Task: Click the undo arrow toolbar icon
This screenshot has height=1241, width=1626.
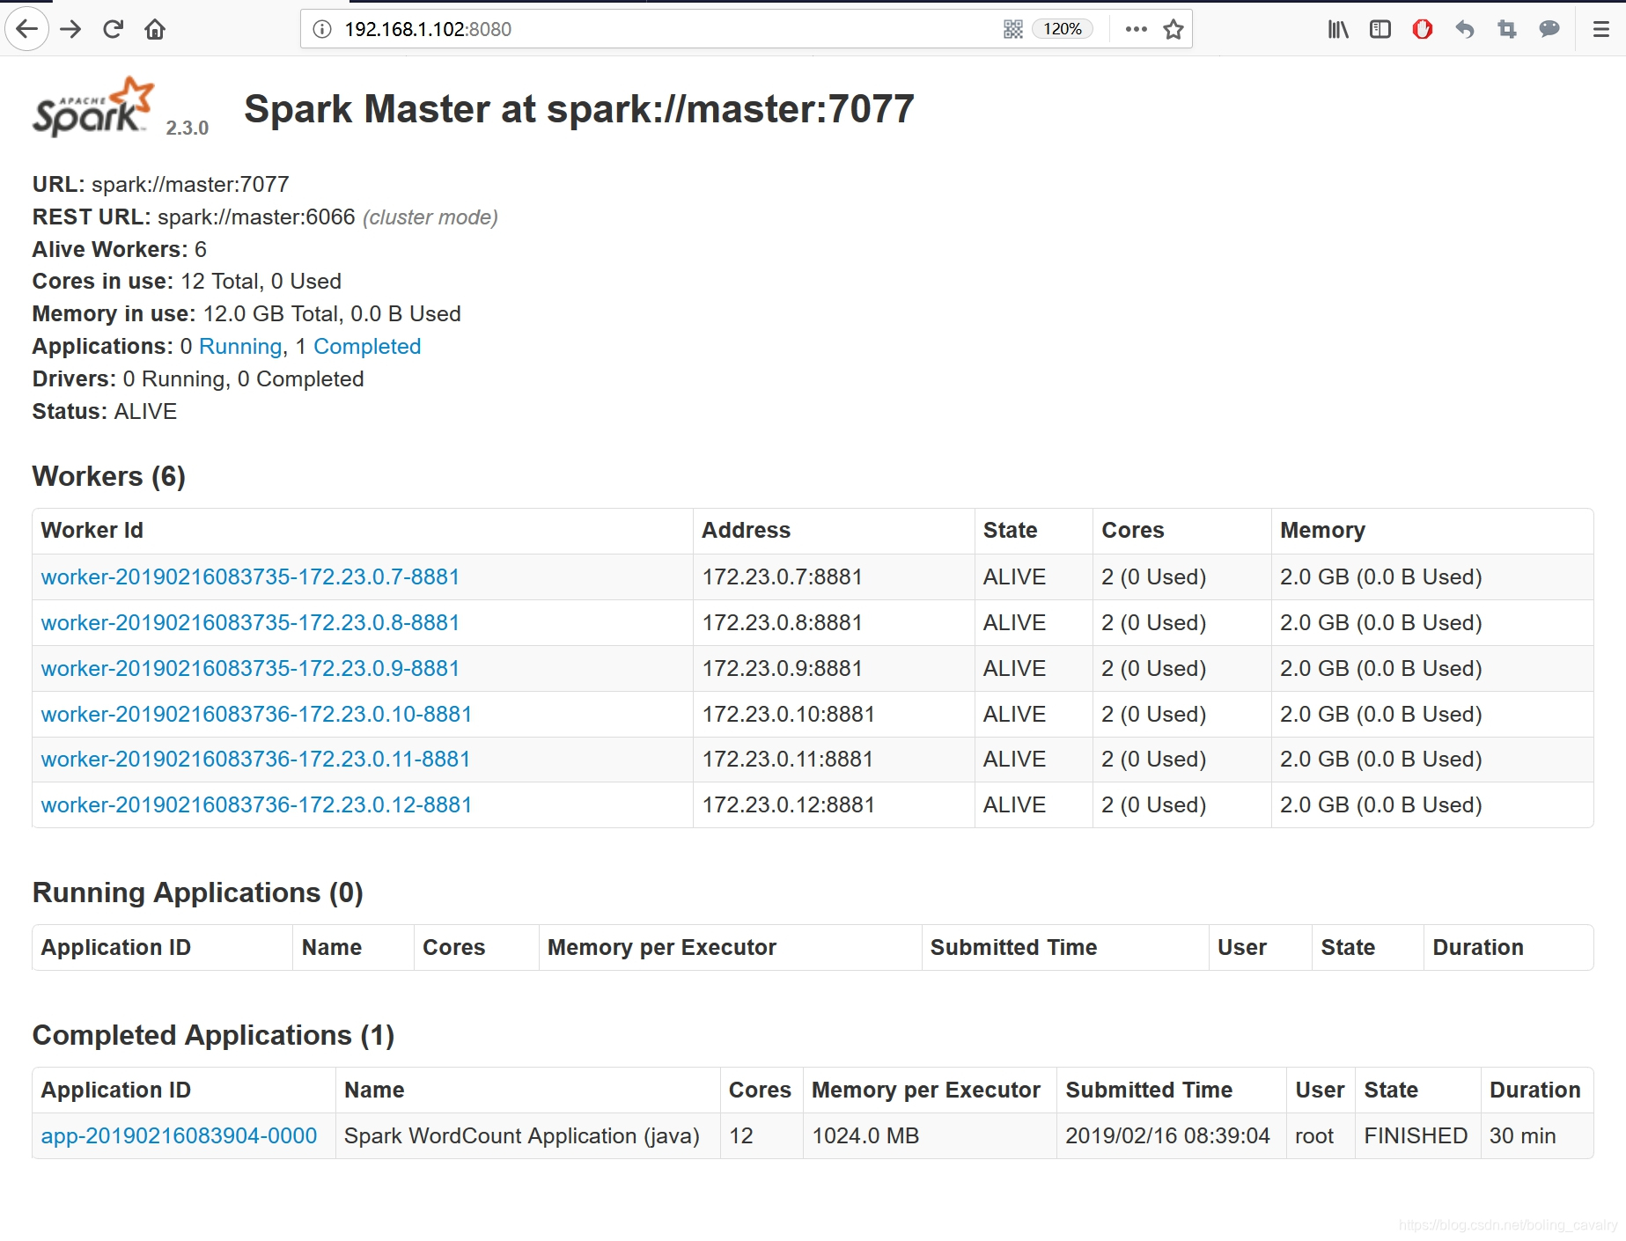Action: click(1465, 29)
